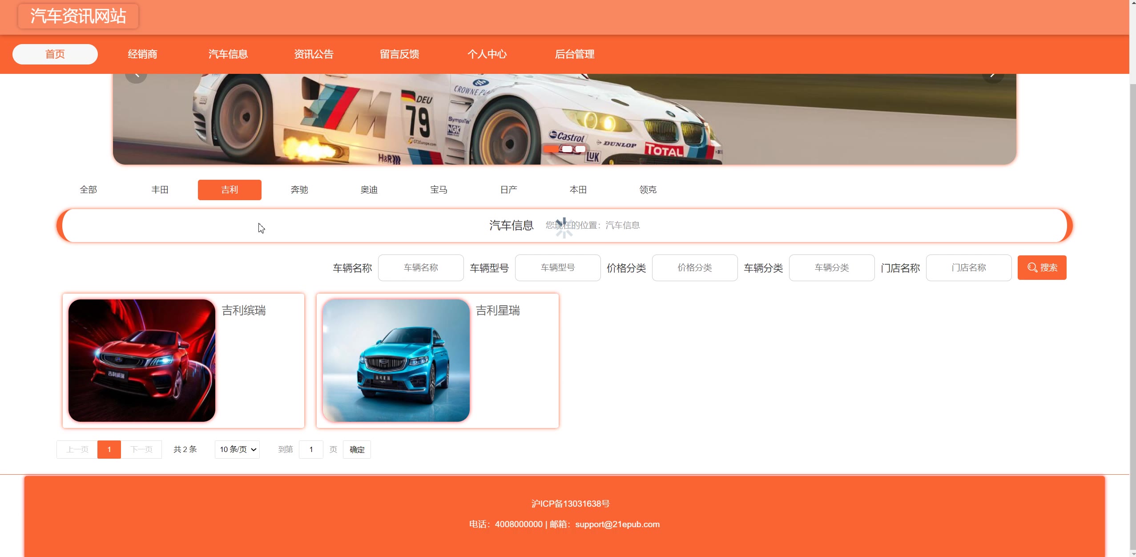Click the 共 2 条 total count text
The width and height of the screenshot is (1136, 557).
click(x=185, y=449)
